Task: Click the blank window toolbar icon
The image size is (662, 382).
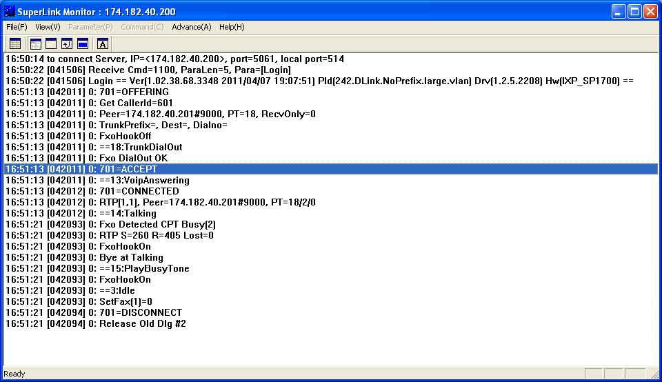Action: (51, 43)
